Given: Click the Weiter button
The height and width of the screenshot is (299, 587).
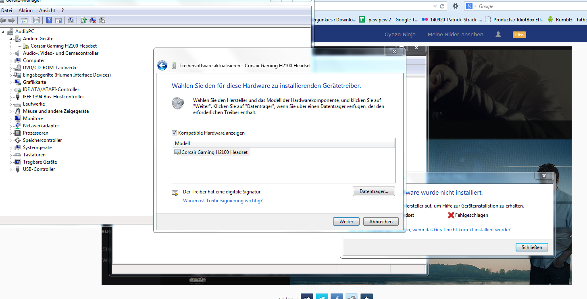Looking at the screenshot, I should [346, 222].
